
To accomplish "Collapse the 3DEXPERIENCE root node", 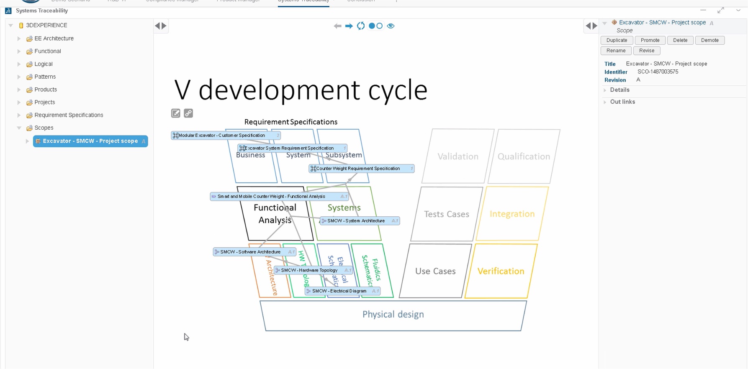I will (11, 26).
